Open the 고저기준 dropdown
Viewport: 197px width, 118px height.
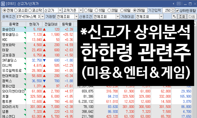click(81, 10)
